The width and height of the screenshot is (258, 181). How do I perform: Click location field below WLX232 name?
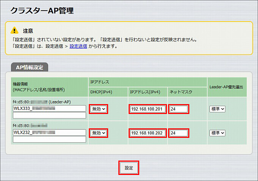[x=49, y=139]
